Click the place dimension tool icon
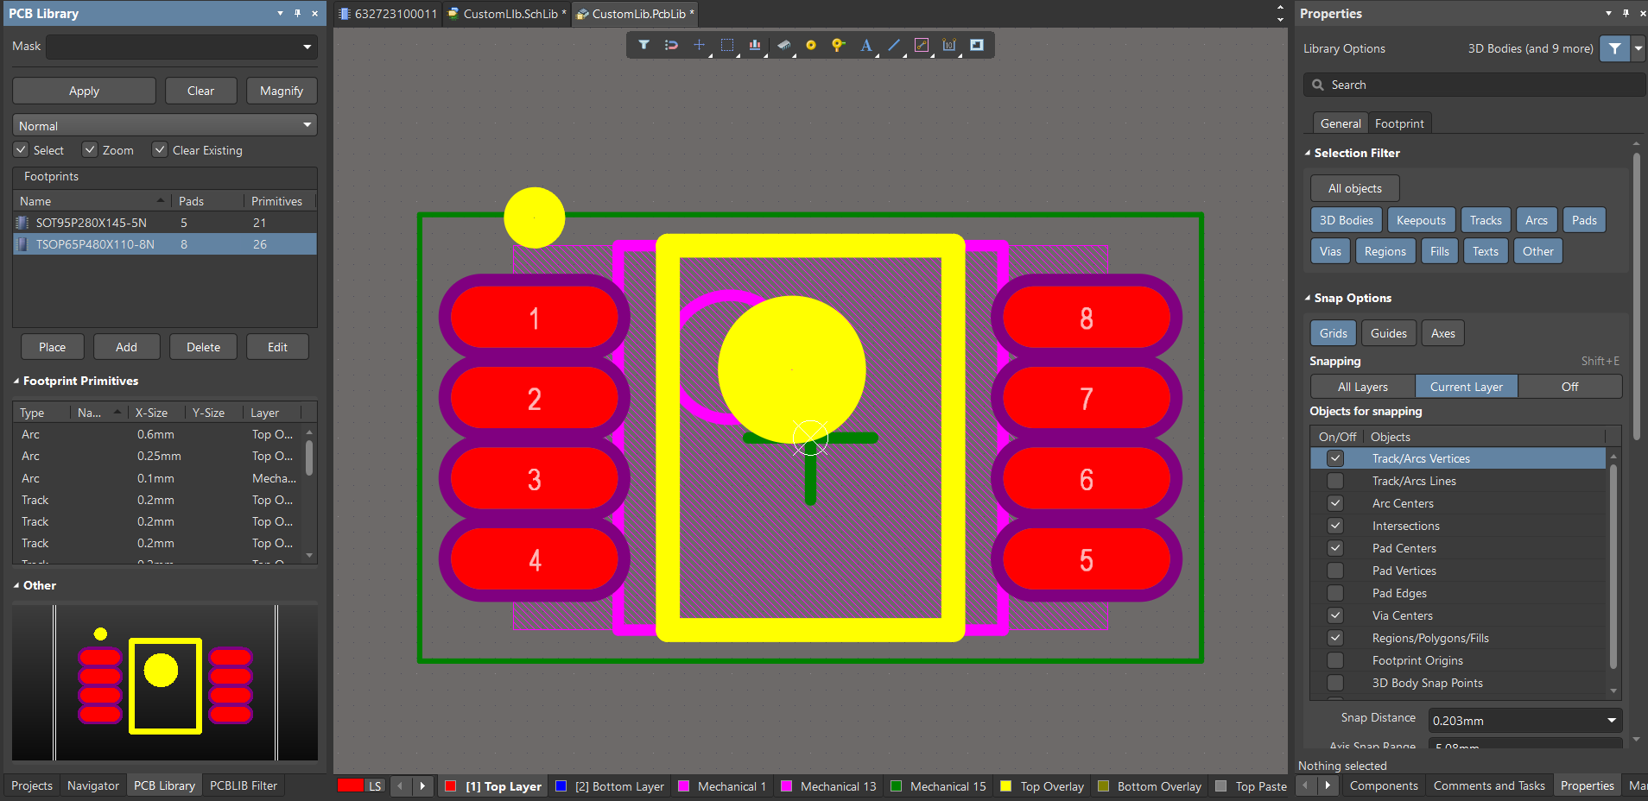Viewport: 1648px width, 801px height. point(949,45)
